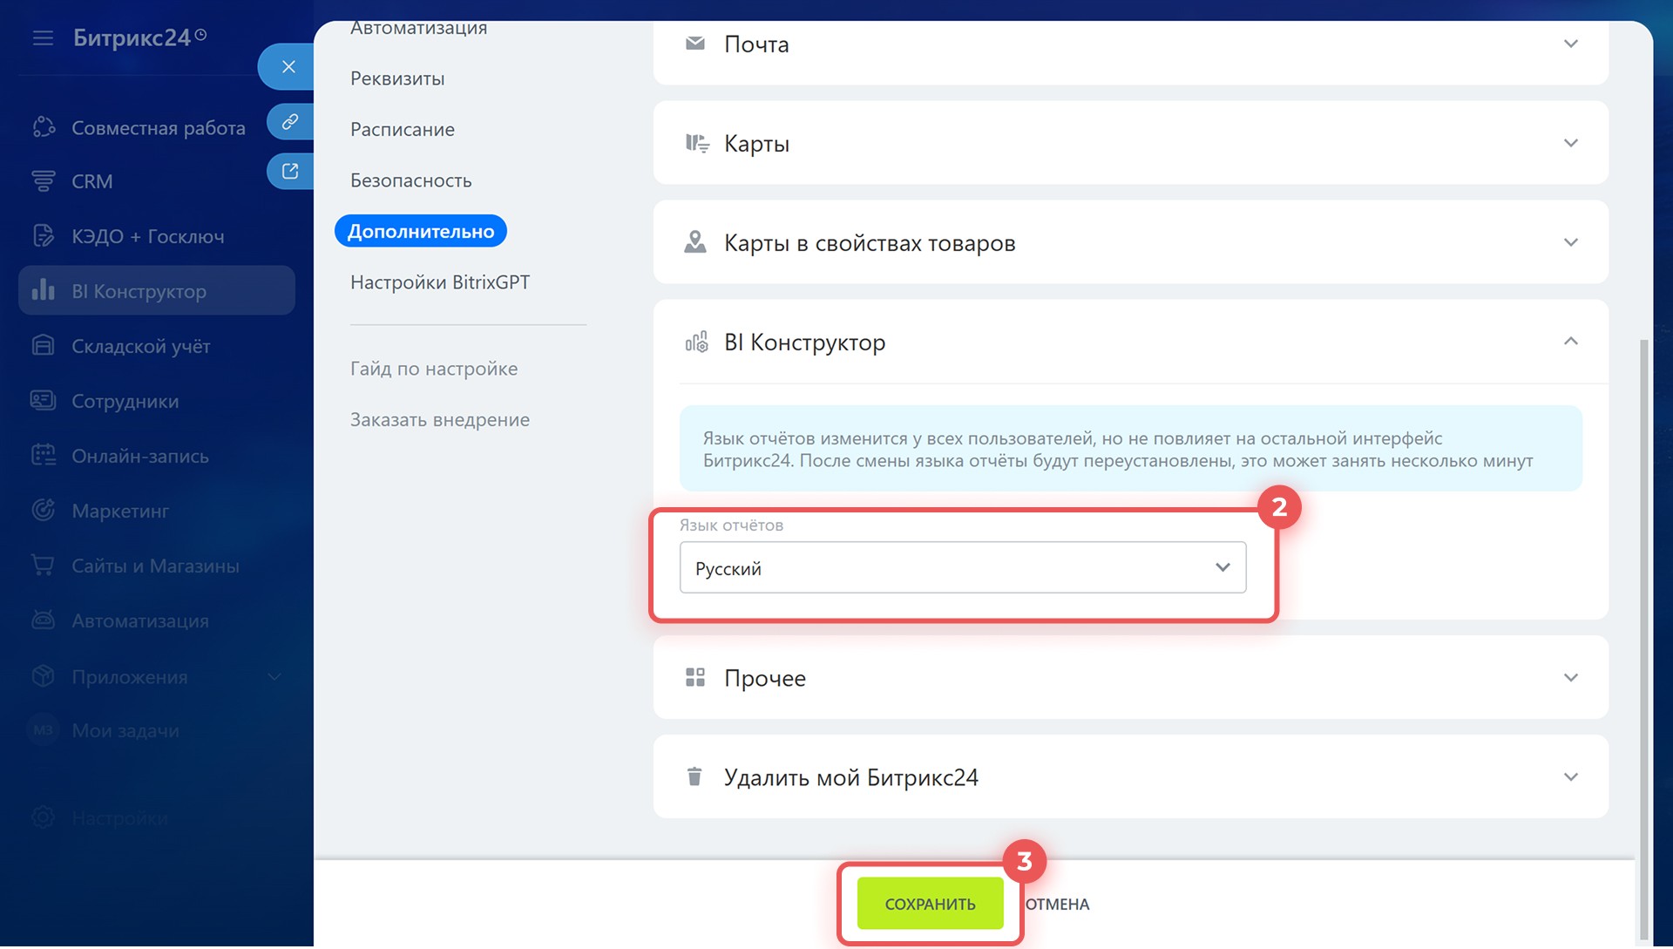Open Маркетинг in the left menu

(119, 511)
